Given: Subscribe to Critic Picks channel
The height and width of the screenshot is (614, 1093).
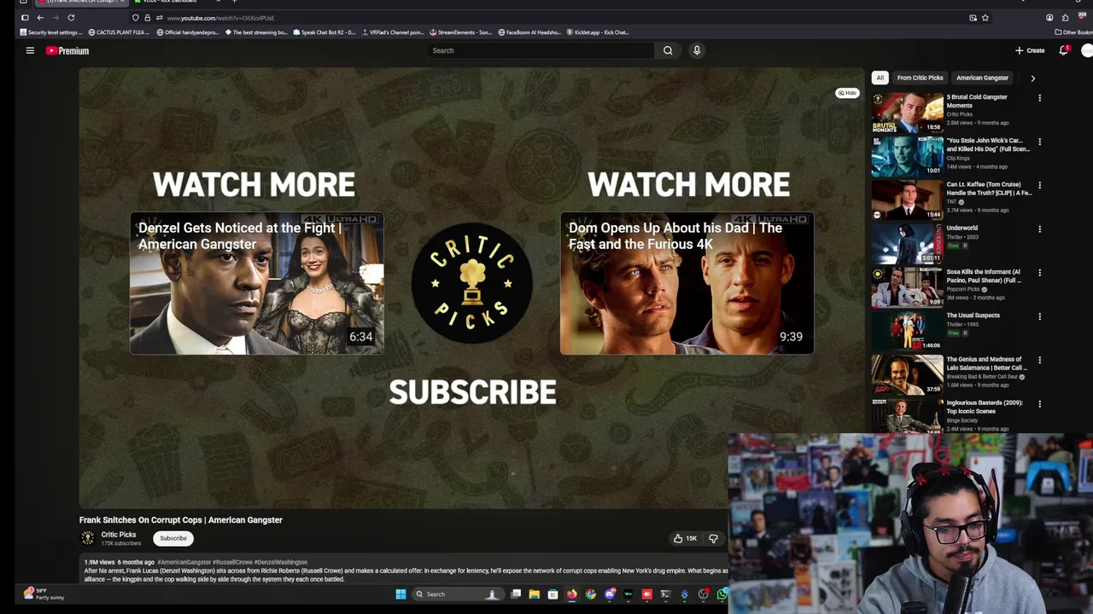Looking at the screenshot, I should [x=173, y=538].
